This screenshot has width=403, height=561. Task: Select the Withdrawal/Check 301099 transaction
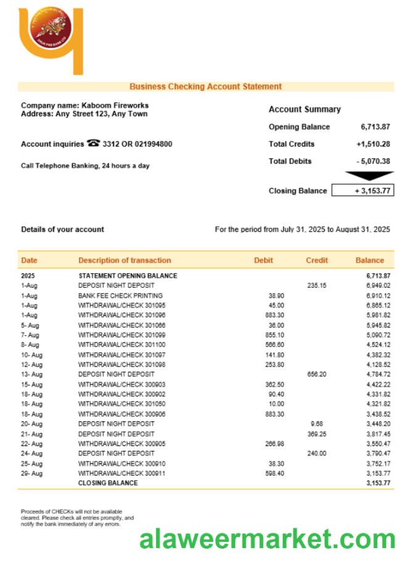[122, 335]
